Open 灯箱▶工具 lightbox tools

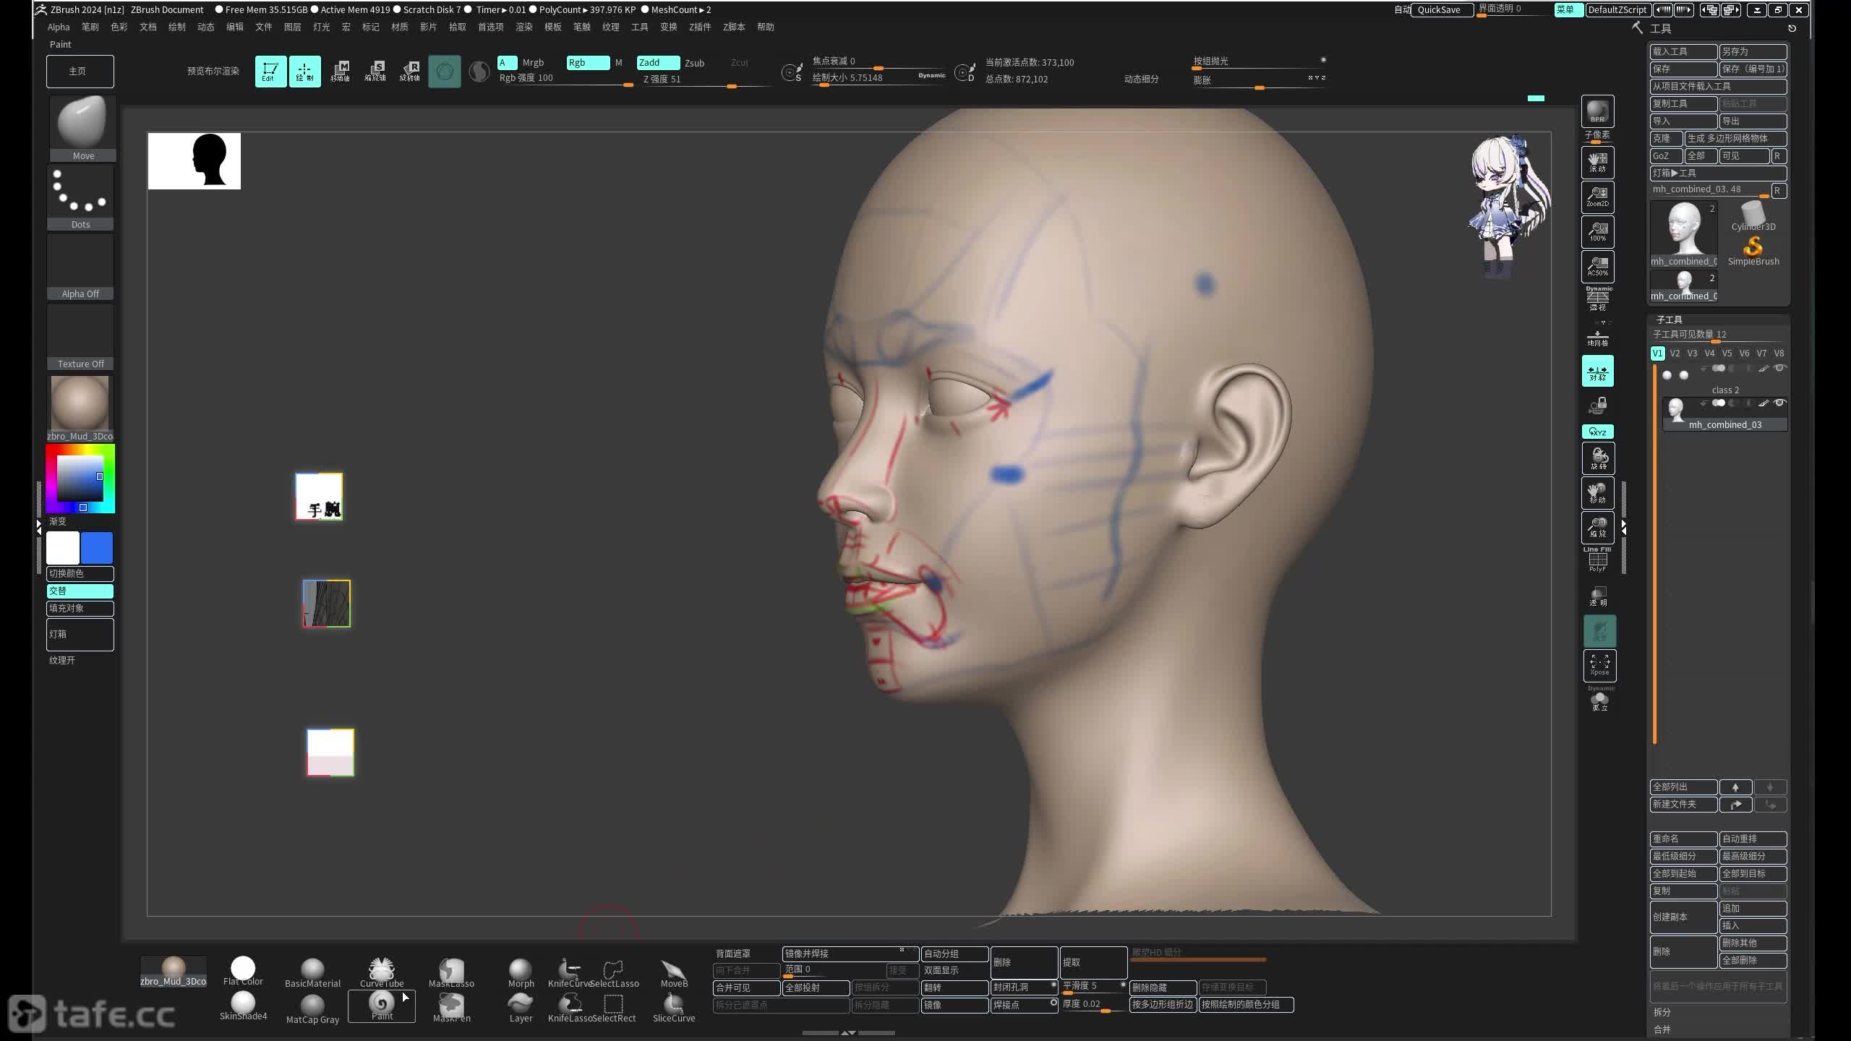(x=1718, y=173)
